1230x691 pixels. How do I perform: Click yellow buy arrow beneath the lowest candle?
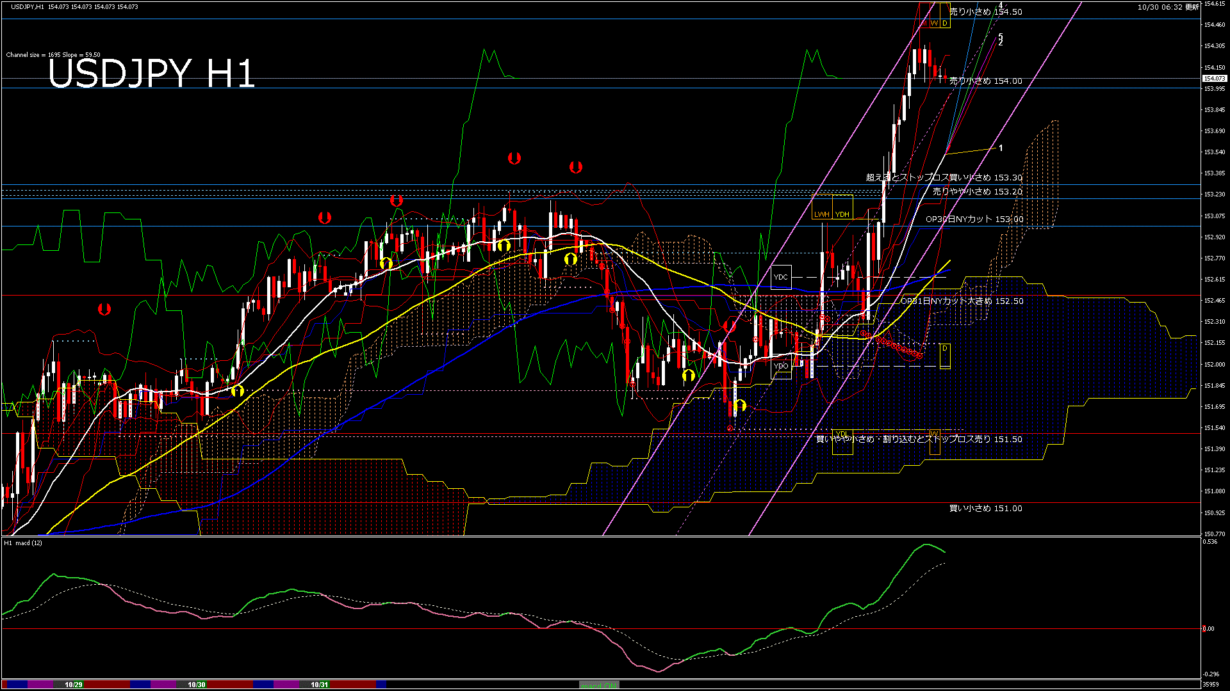tap(740, 405)
